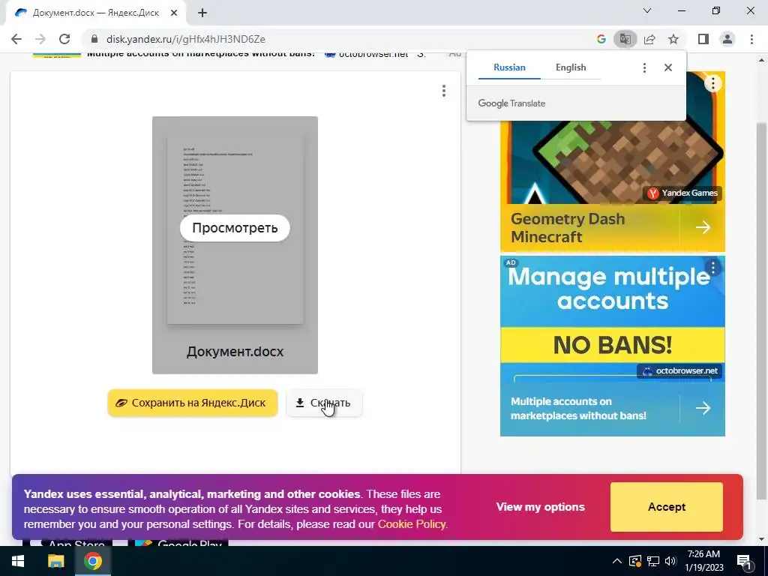
Task: Select the Russian language tab
Action: [509, 67]
